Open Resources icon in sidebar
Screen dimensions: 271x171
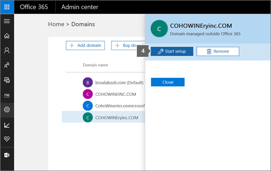point(7,80)
